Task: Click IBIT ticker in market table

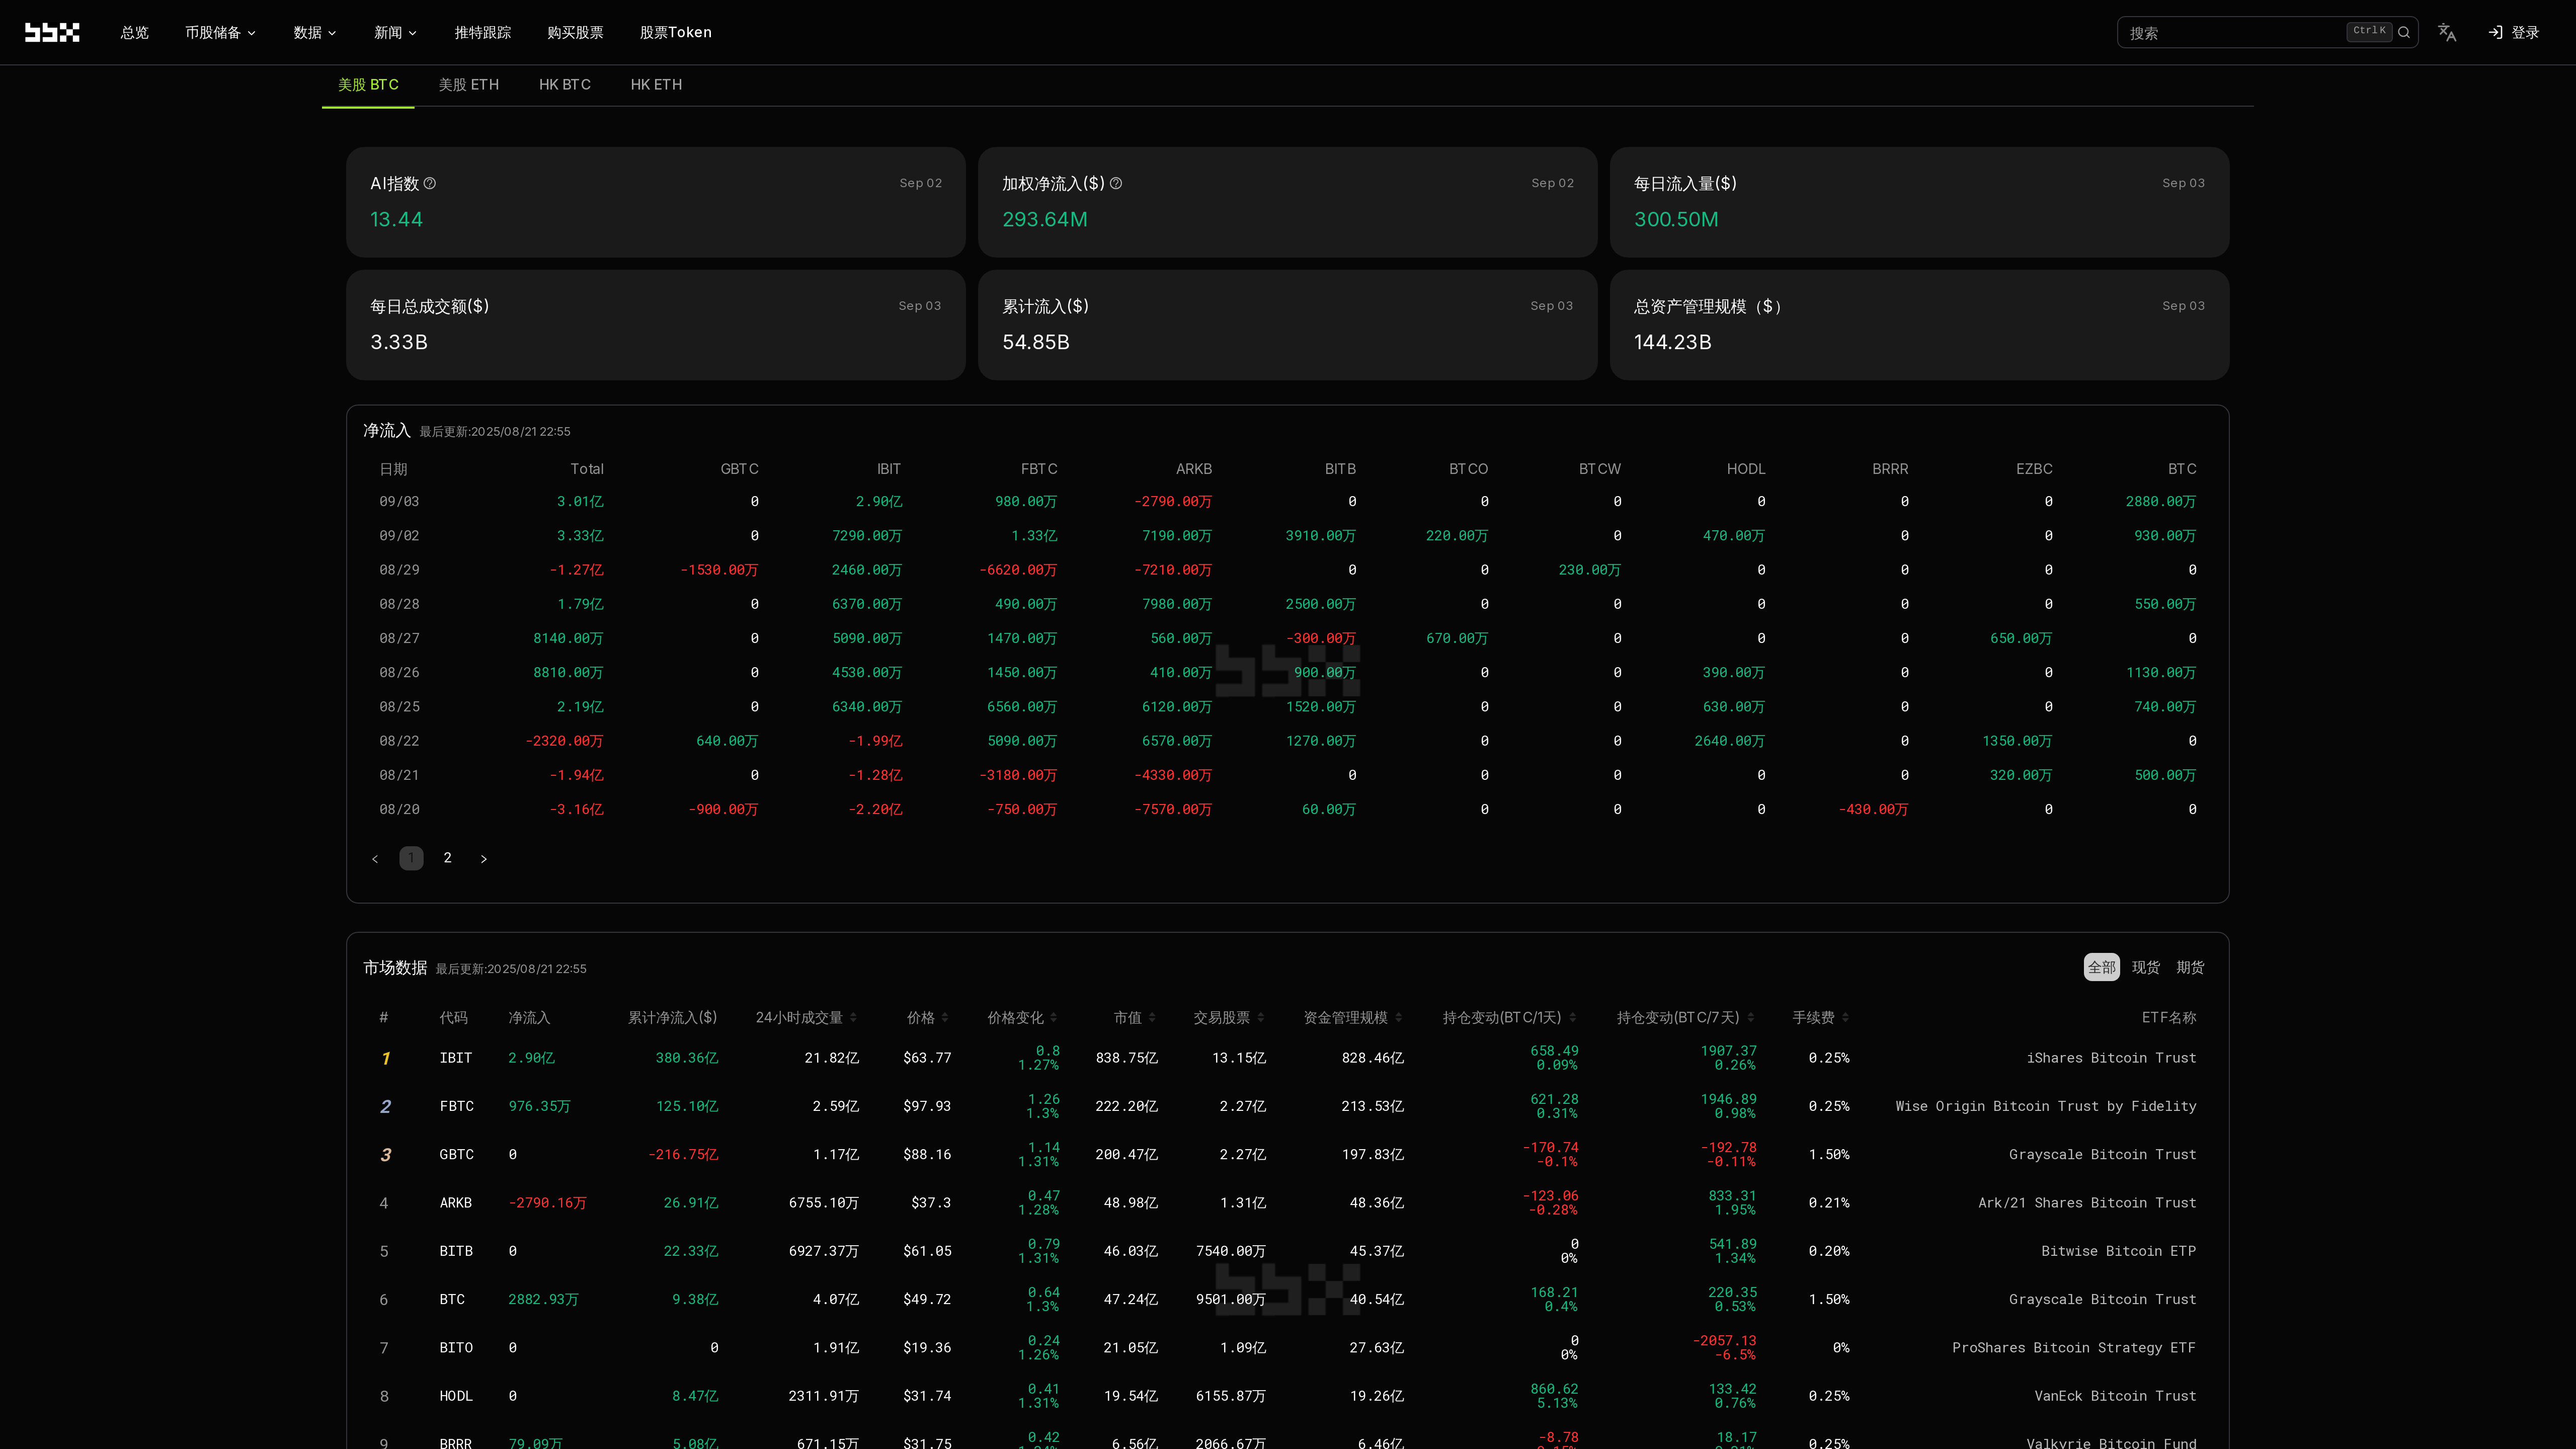Action: [x=456, y=1058]
